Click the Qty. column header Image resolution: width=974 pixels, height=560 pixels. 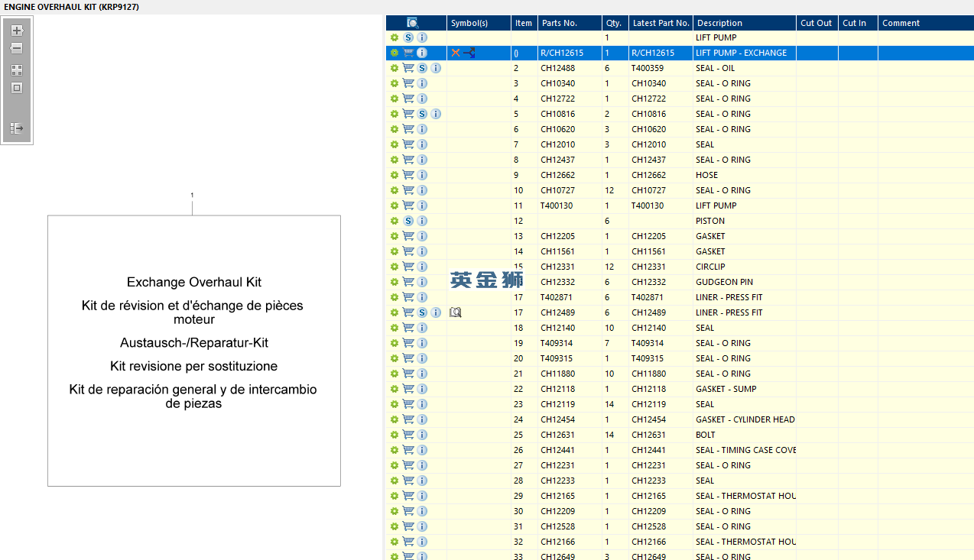click(x=612, y=23)
